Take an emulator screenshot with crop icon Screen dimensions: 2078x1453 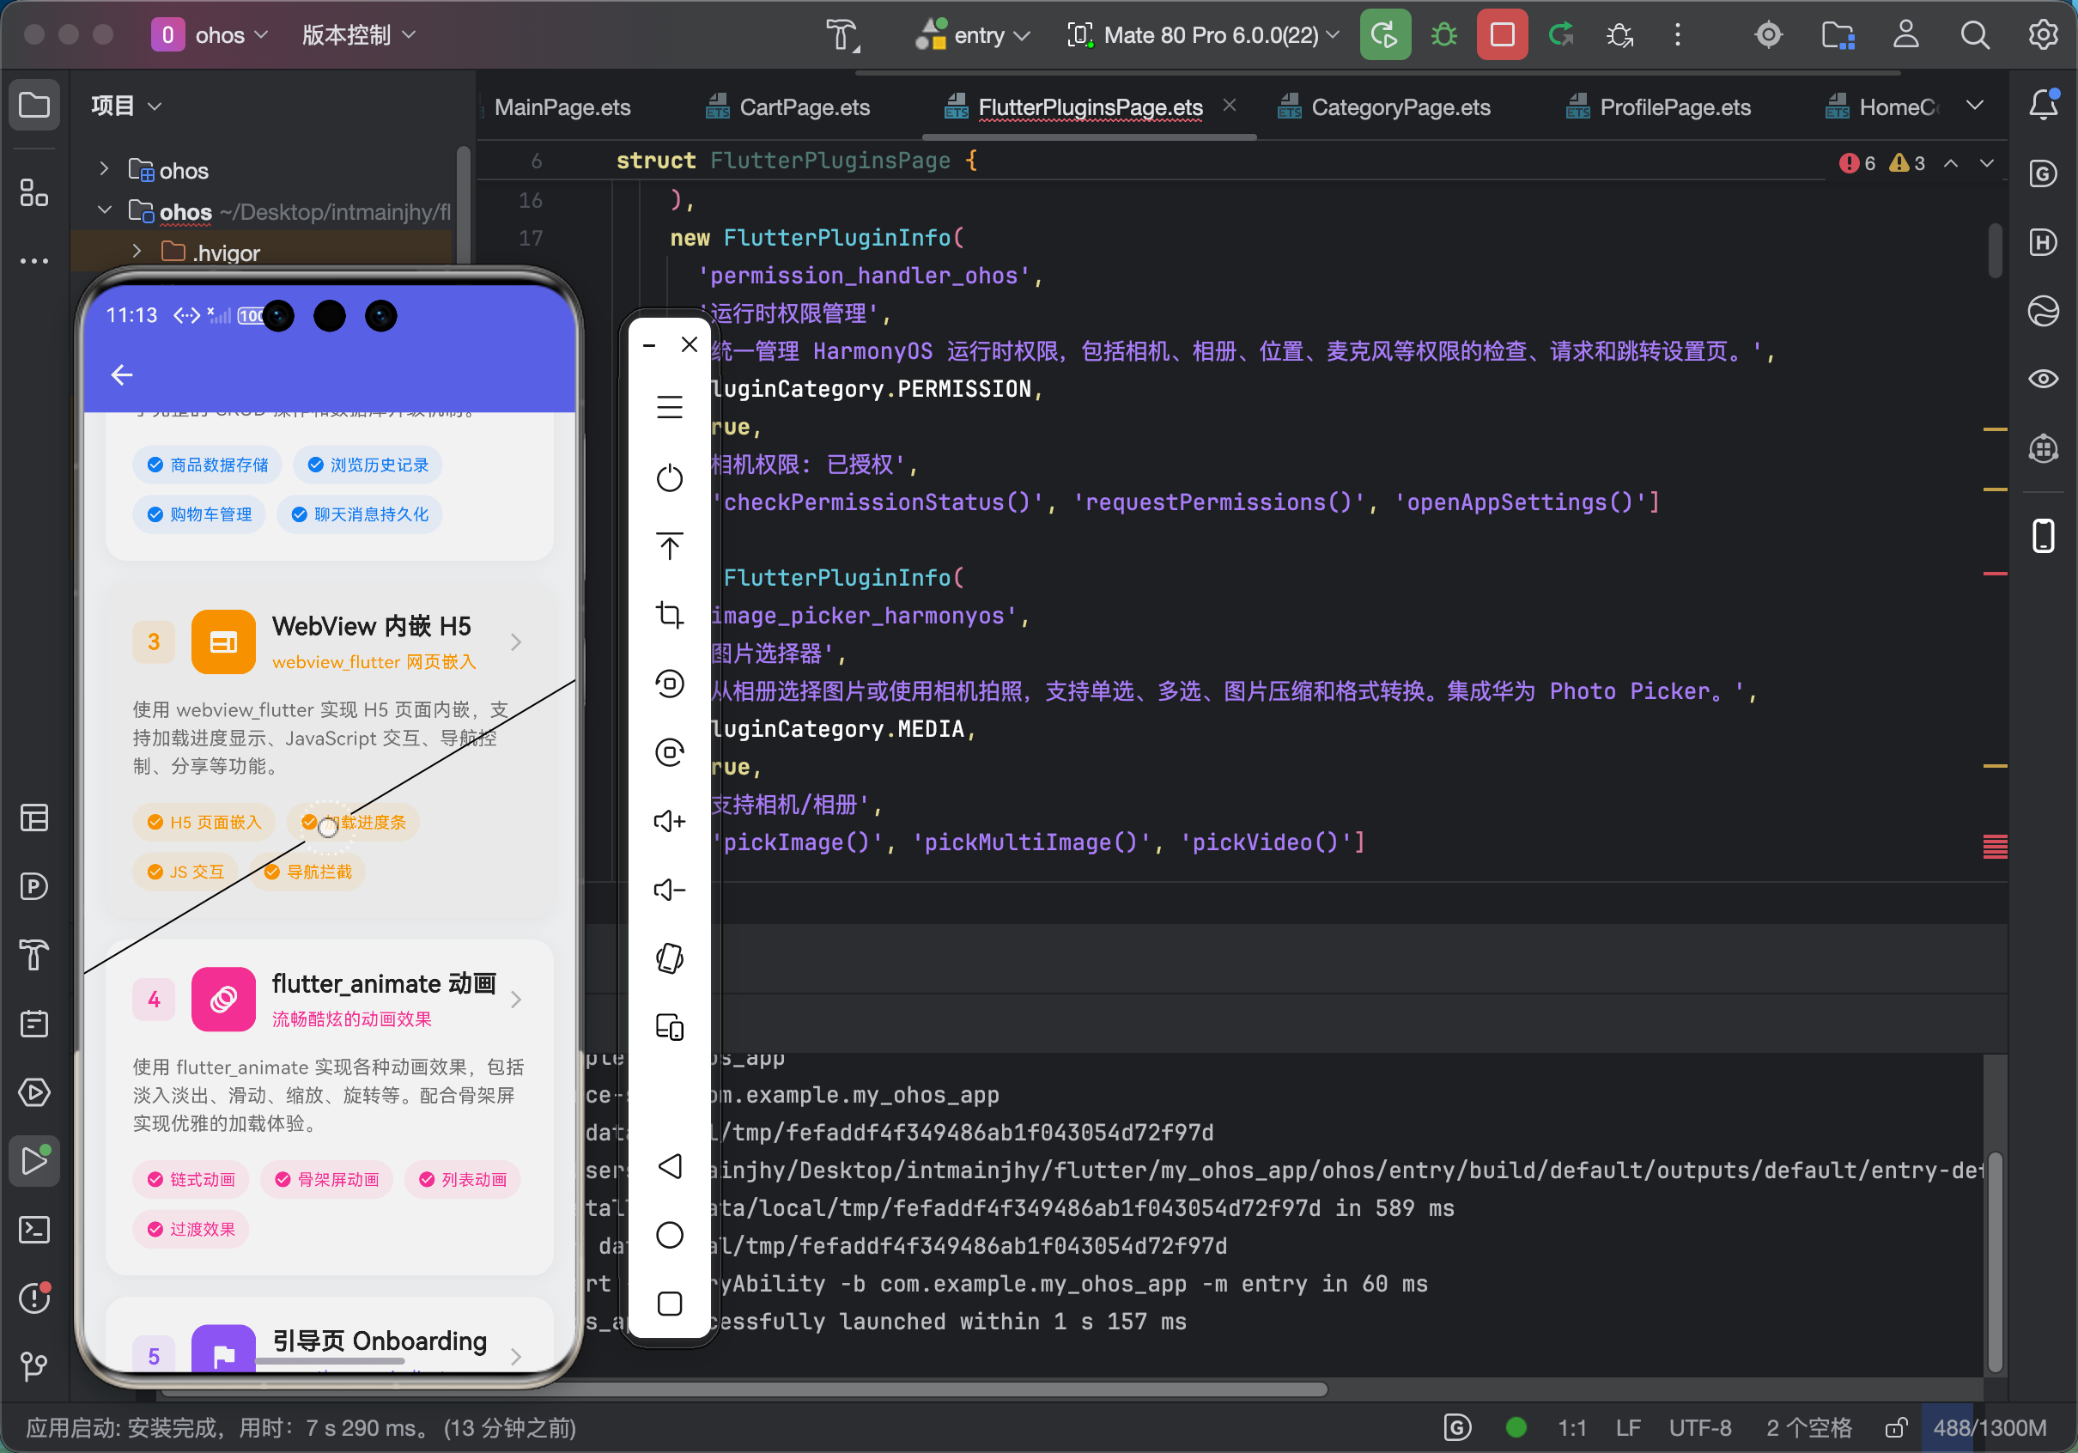pyautogui.click(x=669, y=615)
